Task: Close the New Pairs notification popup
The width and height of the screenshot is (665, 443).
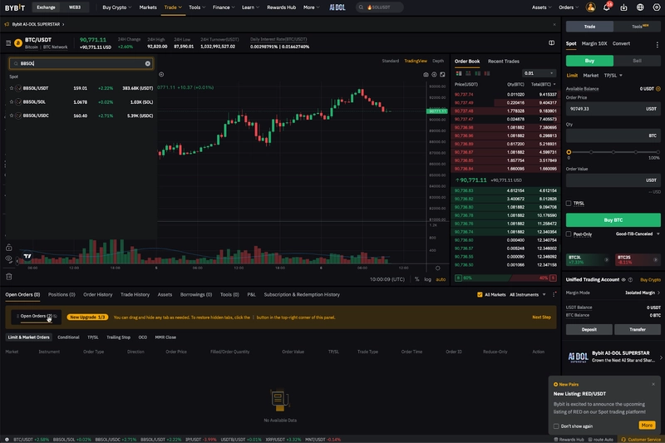Action: coord(653,384)
